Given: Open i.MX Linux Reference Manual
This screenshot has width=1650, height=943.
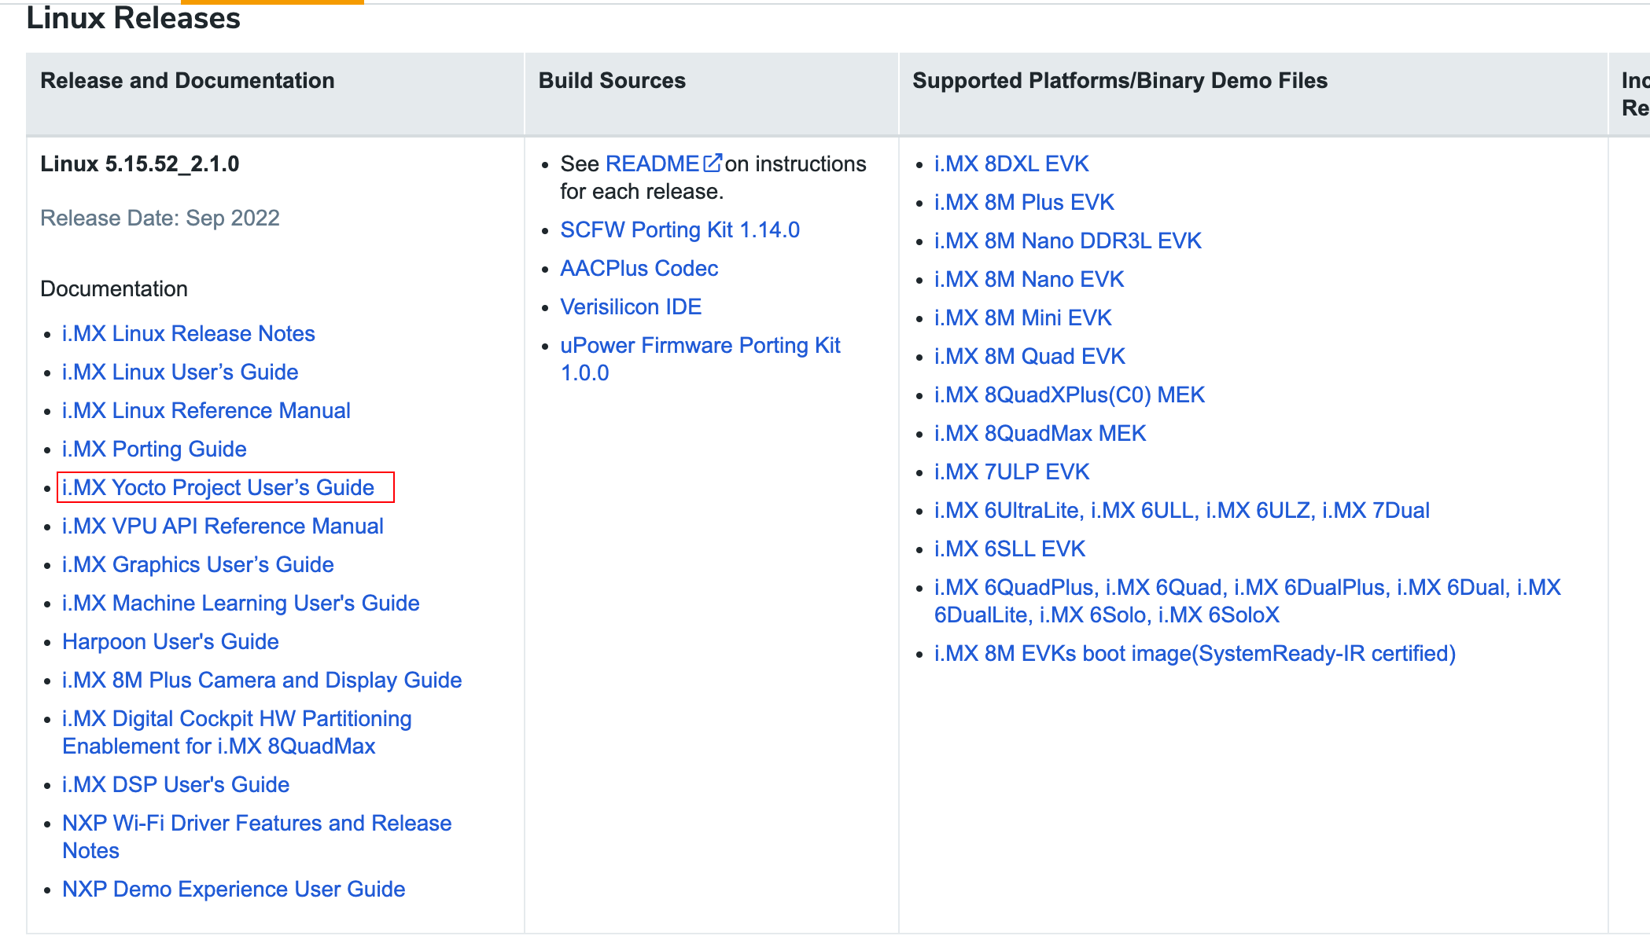Looking at the screenshot, I should (x=206, y=410).
